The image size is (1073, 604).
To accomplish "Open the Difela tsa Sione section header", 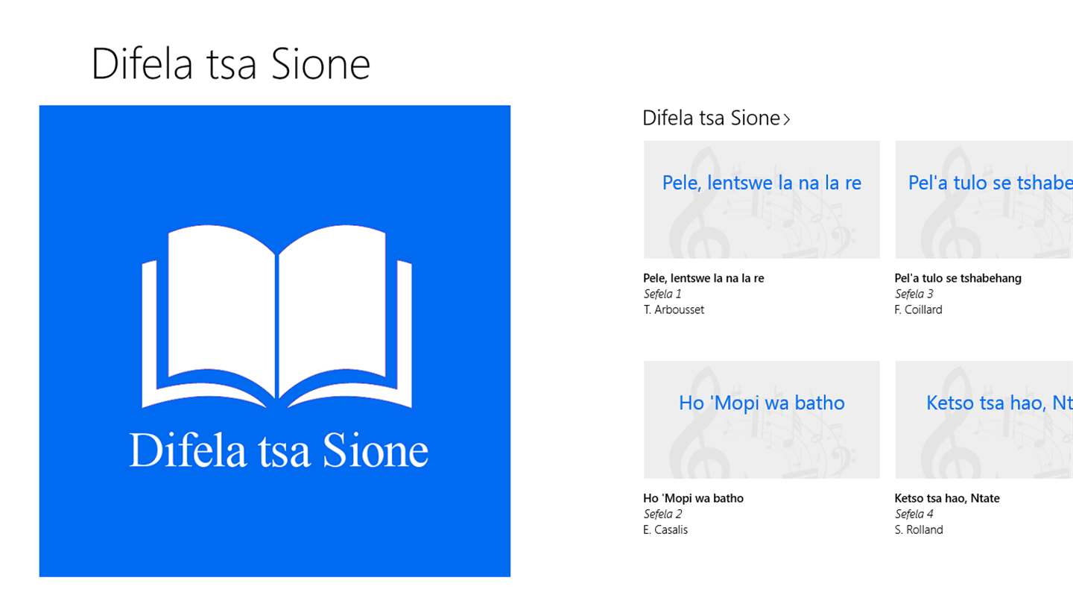I will tap(711, 118).
